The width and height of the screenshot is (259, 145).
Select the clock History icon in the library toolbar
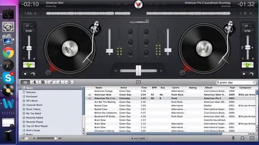[x=69, y=82]
